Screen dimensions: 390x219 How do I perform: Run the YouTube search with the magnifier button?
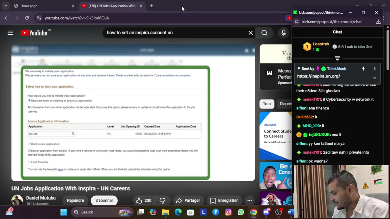tap(264, 33)
